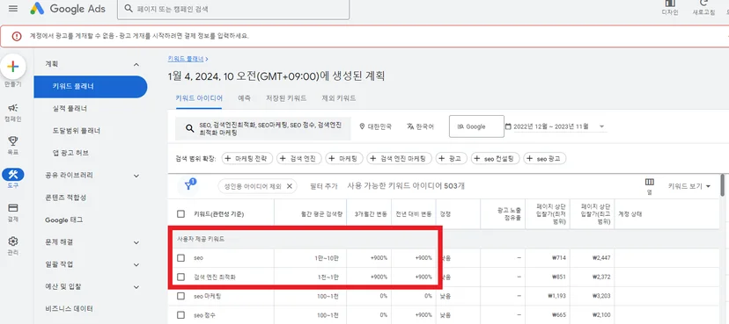Click the 키워드 플래너 breadcrumb link

186,59
